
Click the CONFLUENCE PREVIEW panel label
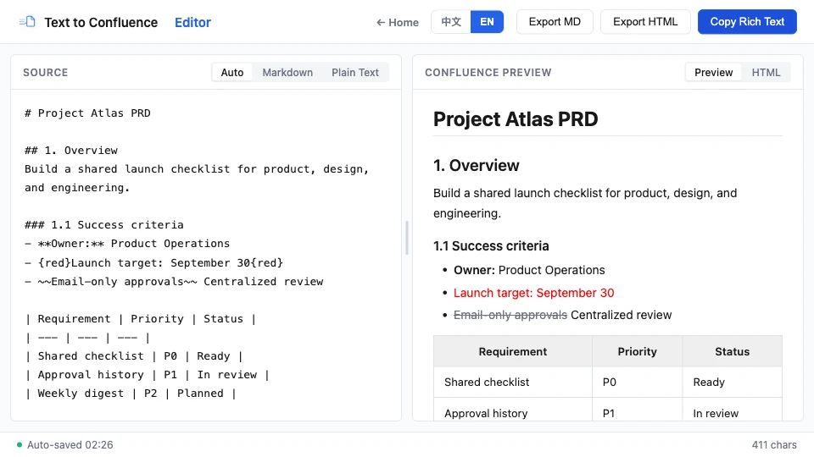(488, 73)
